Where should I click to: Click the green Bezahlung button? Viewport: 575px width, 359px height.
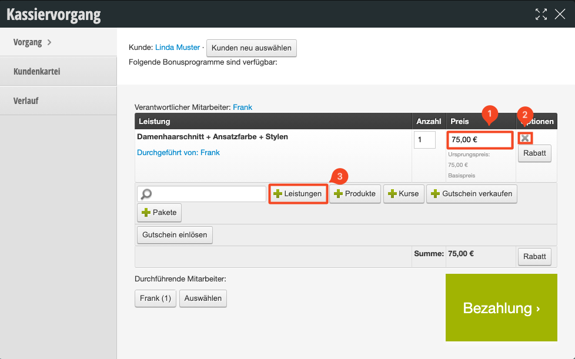pyautogui.click(x=501, y=308)
